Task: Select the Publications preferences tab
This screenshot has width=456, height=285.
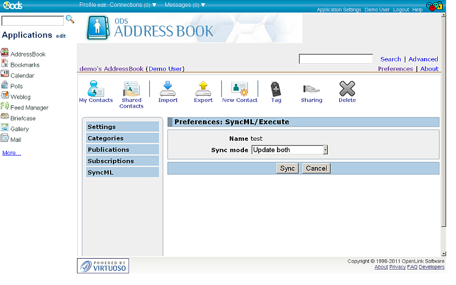Action: tap(122, 149)
